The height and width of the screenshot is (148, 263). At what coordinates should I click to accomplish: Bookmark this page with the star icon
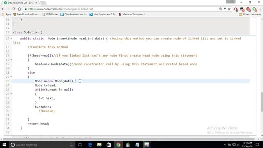[x=229, y=9]
